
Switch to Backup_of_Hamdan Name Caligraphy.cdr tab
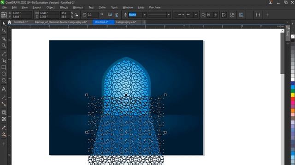pos(63,22)
